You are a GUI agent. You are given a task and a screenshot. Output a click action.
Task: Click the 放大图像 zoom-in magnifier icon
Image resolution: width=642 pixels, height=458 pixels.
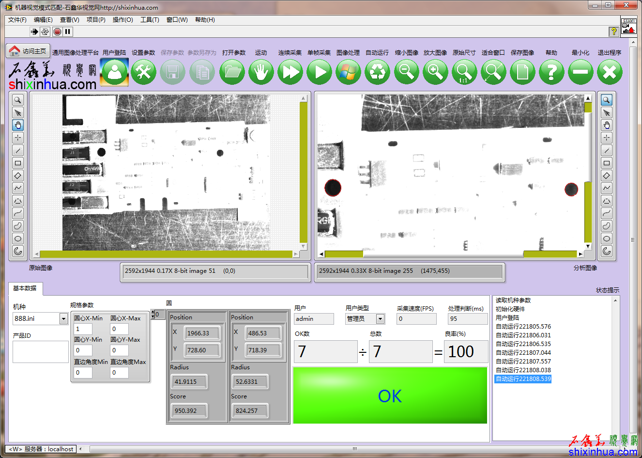click(x=435, y=72)
